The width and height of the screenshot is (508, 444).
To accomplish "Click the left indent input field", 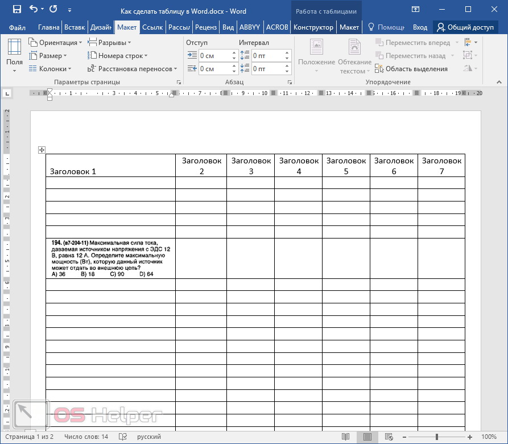I will 214,56.
